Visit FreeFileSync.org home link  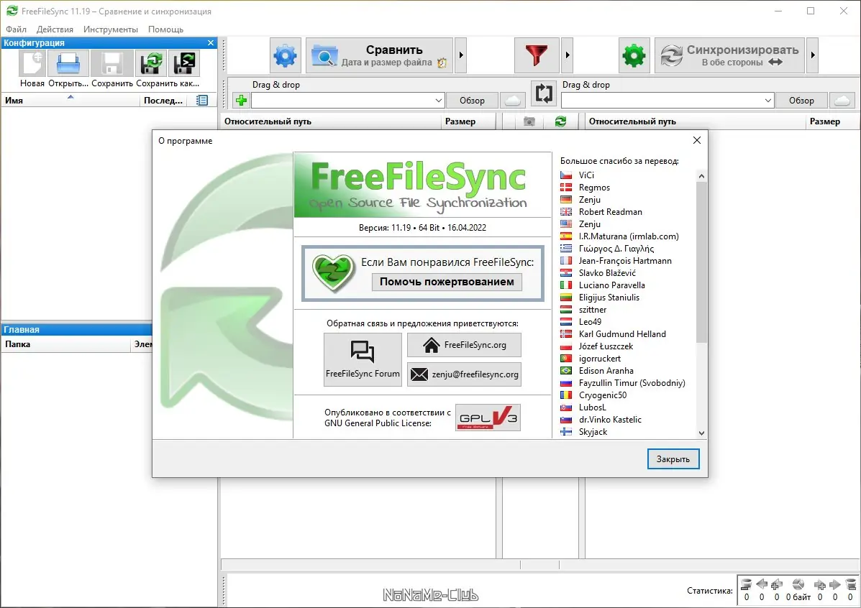coord(464,345)
